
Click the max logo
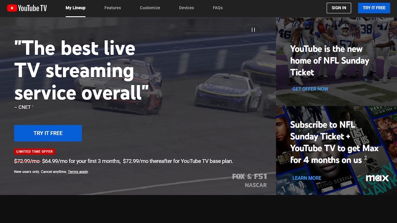coord(377,178)
